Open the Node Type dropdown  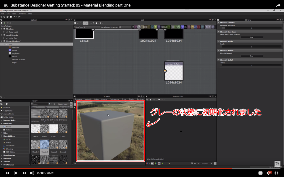92,27
